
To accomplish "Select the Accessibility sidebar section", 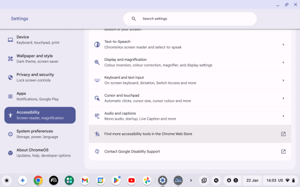I will pyautogui.click(x=40, y=115).
